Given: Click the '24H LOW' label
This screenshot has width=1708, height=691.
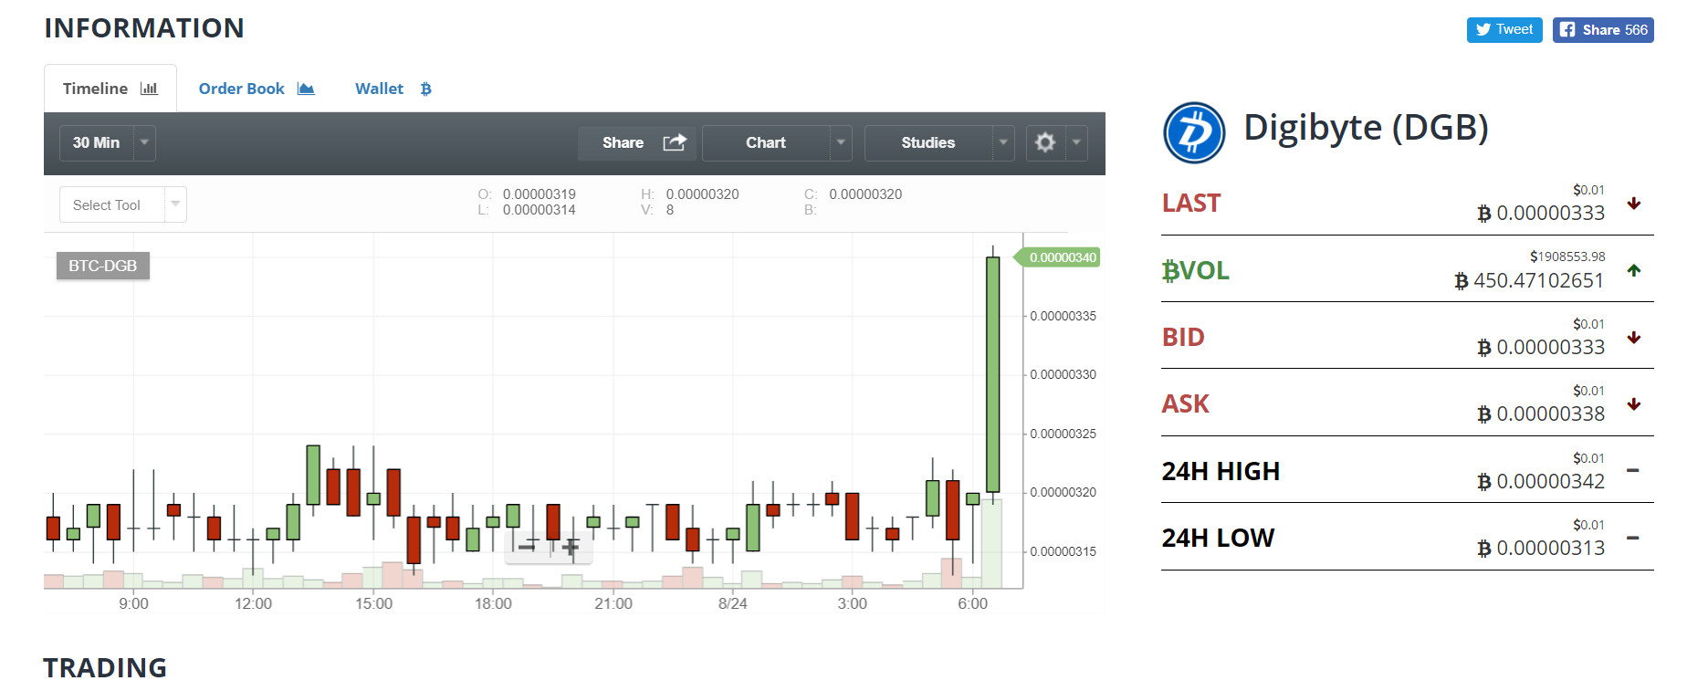Looking at the screenshot, I should 1219,538.
